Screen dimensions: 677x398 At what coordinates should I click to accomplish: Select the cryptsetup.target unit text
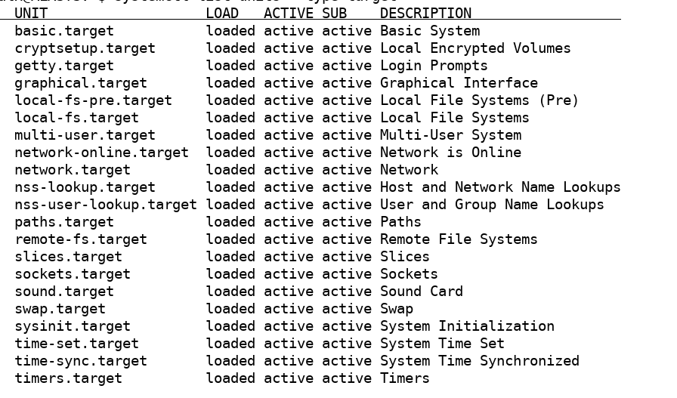tap(85, 48)
